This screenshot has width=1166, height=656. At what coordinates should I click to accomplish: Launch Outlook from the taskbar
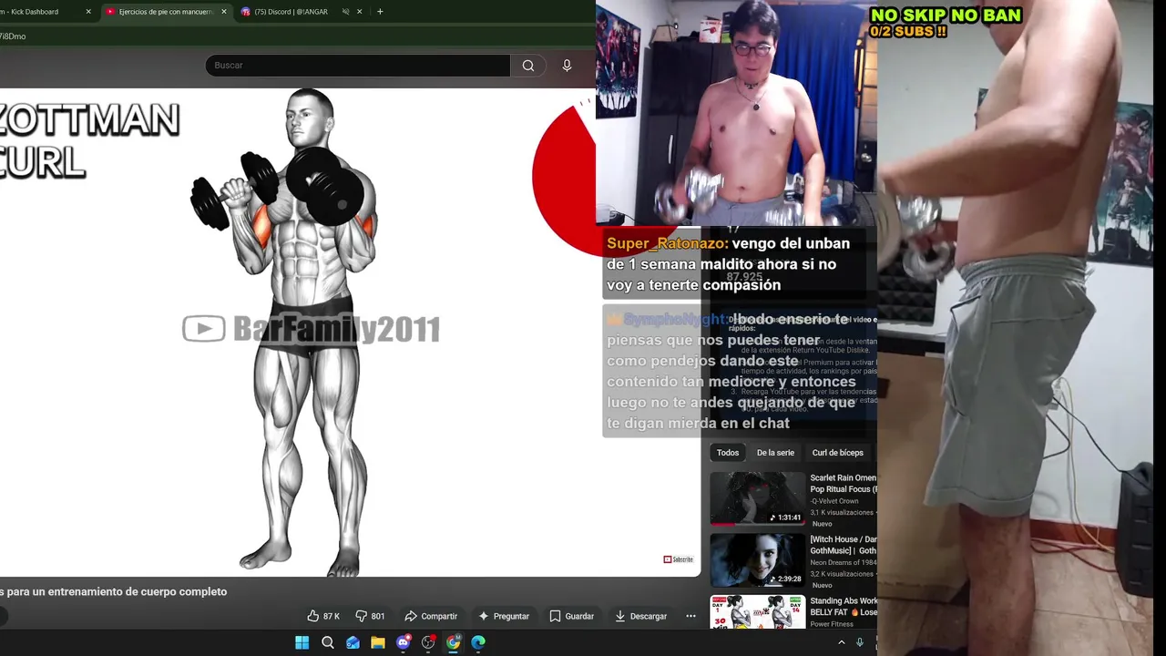pos(353,642)
